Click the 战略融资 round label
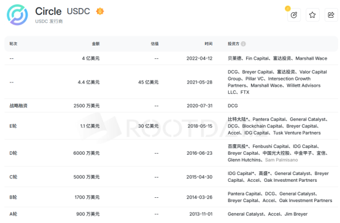 tap(18, 106)
